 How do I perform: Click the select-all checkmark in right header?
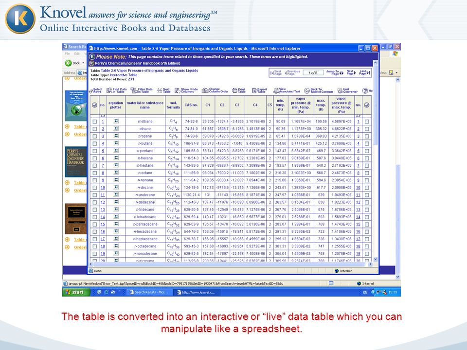tap(367, 105)
